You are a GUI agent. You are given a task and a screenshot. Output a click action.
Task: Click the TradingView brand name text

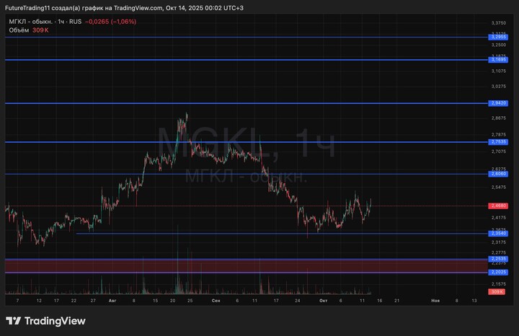pos(55,321)
